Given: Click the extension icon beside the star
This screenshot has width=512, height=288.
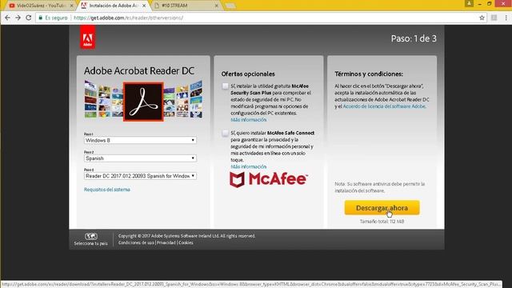Looking at the screenshot, I should [x=494, y=18].
